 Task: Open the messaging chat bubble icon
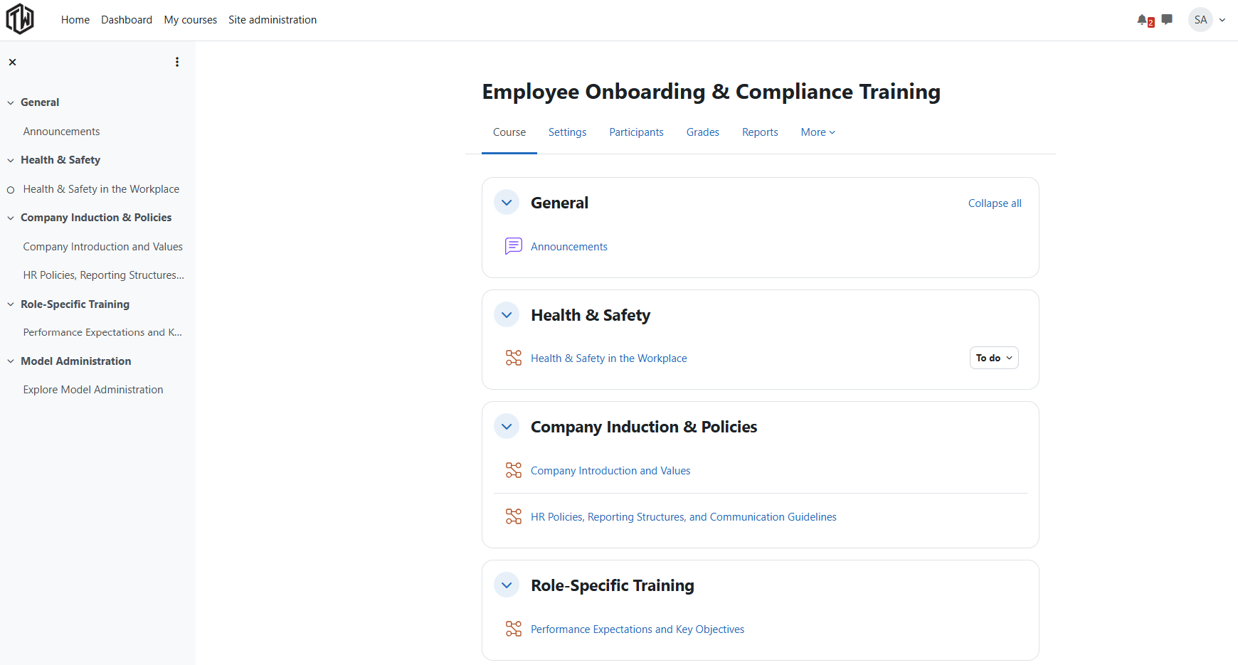coord(1167,20)
